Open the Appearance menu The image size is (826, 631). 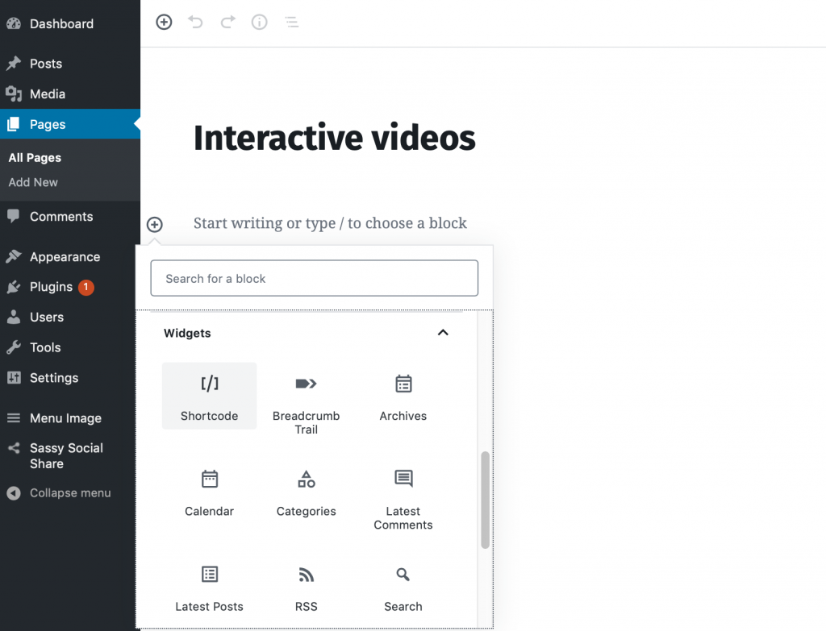[x=70, y=257]
